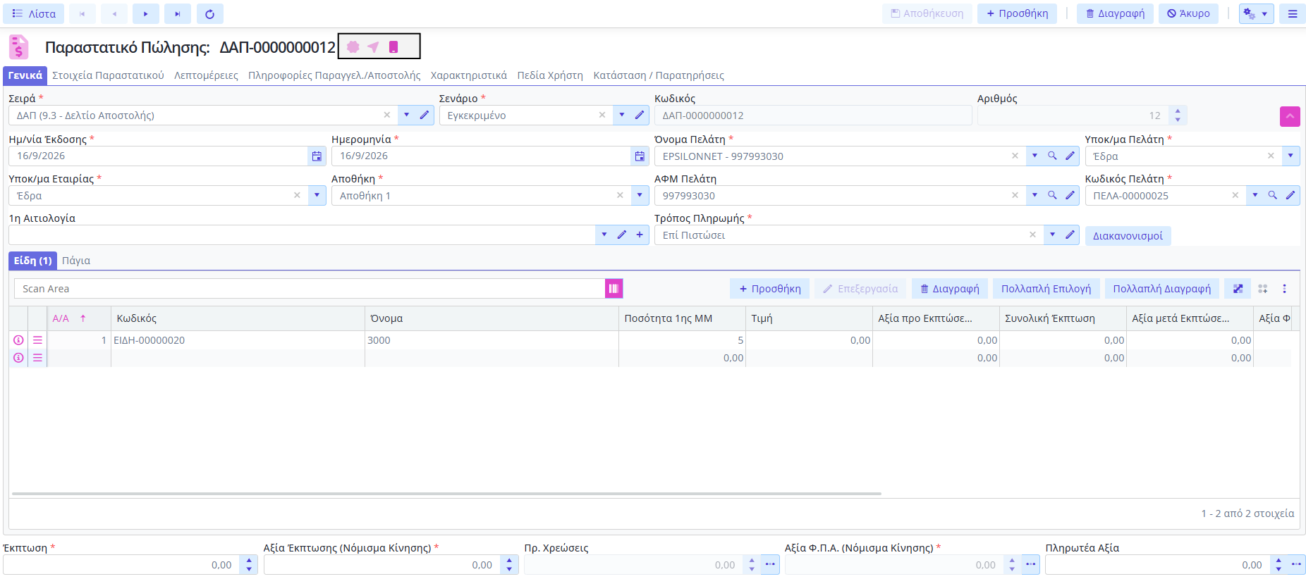Open info icon on first item row
The image size is (1306, 579).
pos(19,340)
